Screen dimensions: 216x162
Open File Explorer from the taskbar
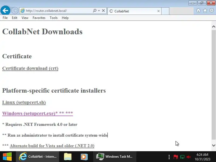click(68, 157)
